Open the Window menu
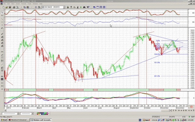The width and height of the screenshot is (195, 122). [35, 4]
